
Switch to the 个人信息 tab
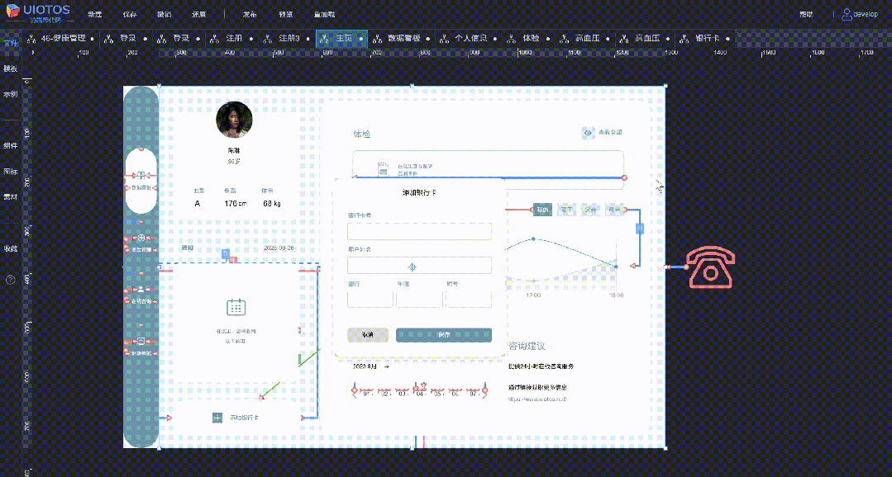tap(469, 39)
